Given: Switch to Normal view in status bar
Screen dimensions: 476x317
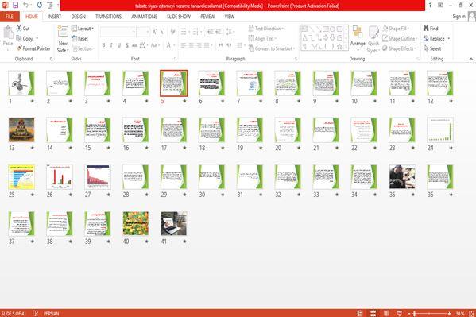Looking at the screenshot, I should [x=360, y=313].
